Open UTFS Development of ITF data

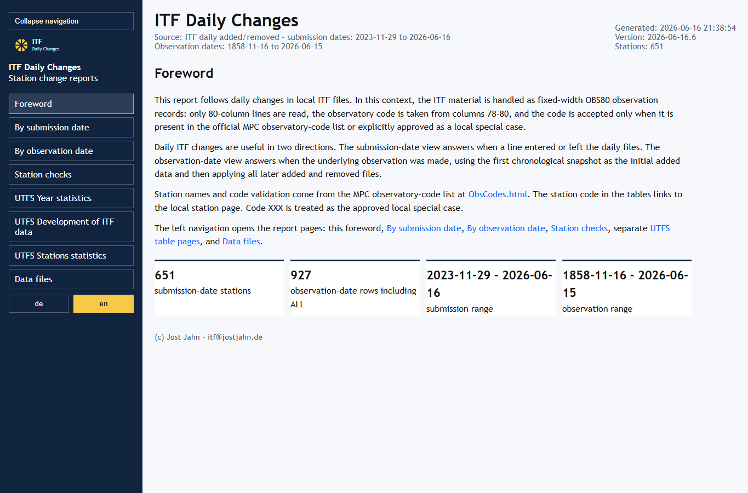[71, 227]
